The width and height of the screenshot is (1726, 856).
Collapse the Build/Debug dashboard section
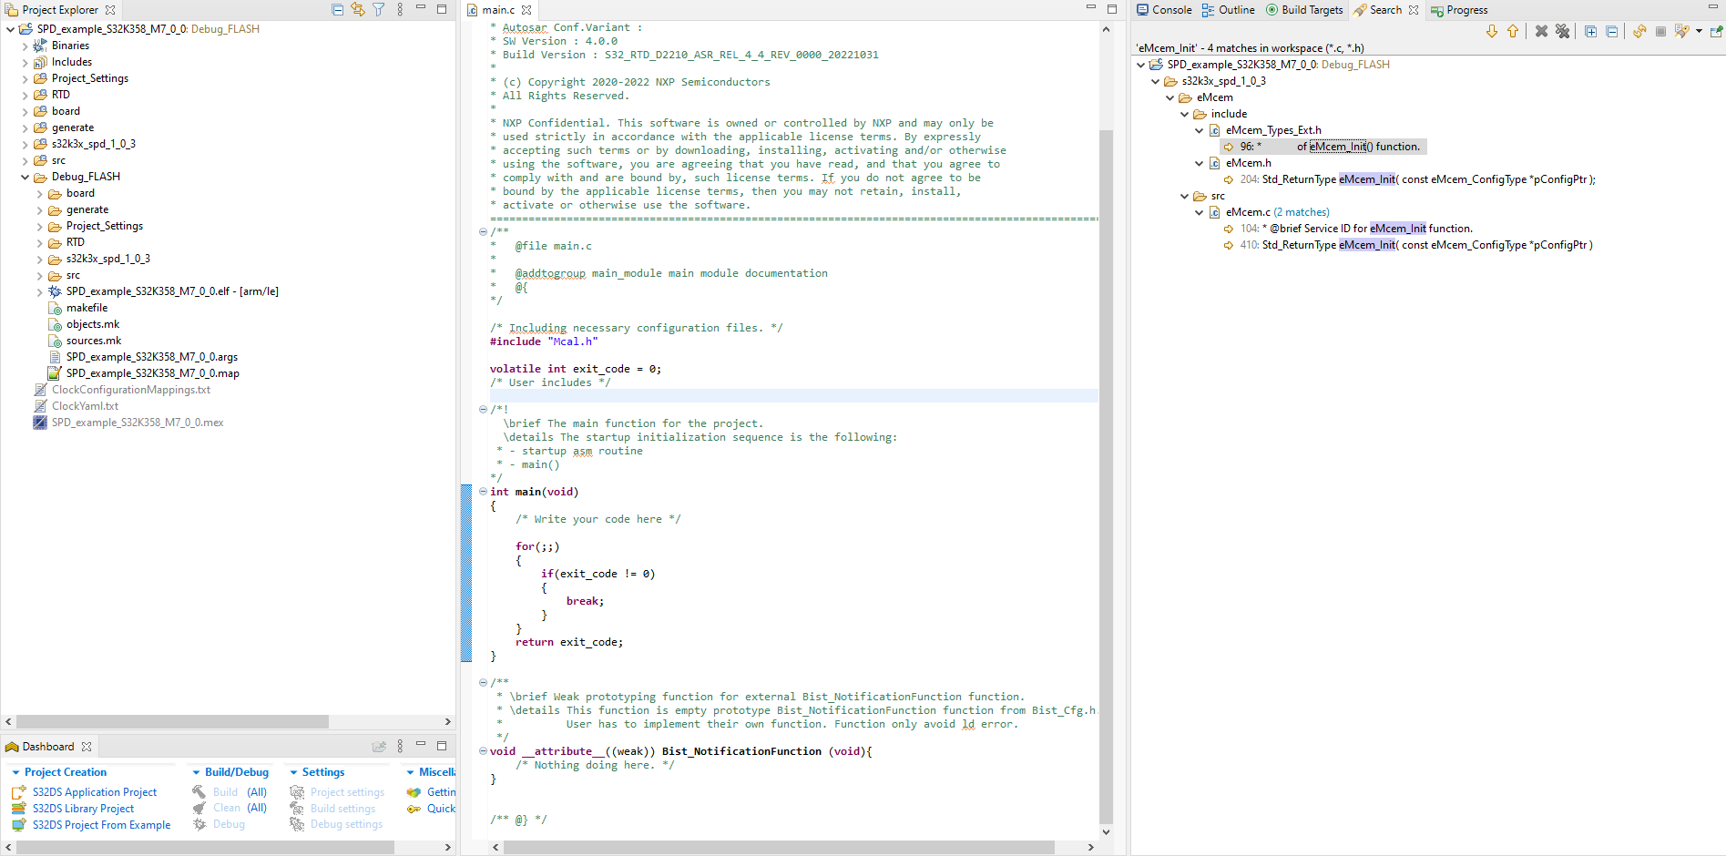pos(196,772)
